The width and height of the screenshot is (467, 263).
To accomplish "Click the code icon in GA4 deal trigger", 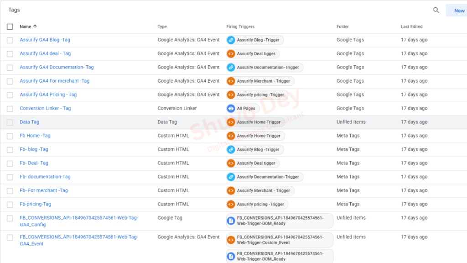I will (231, 54).
